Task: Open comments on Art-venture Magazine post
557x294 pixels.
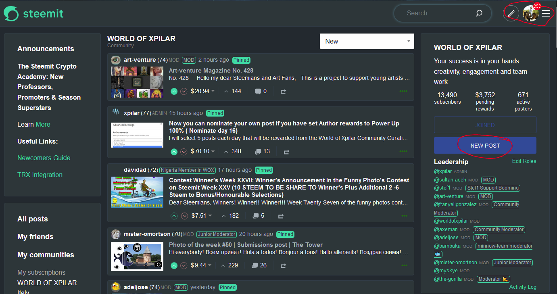Action: [x=261, y=91]
